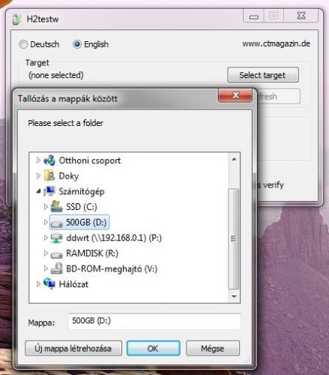Minimize the H2testw window
This screenshot has width=329, height=375.
(x=254, y=16)
